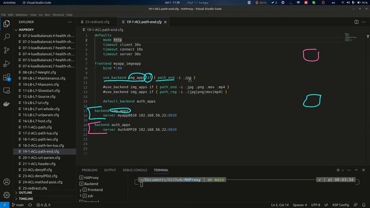Switch to the DEBUG CONSOLE tab
Image resolution: width=370 pixels, height=208 pixels.
(135, 170)
